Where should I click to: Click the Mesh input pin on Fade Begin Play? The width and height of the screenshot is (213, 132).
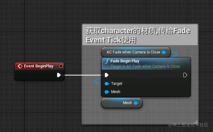[107, 92]
